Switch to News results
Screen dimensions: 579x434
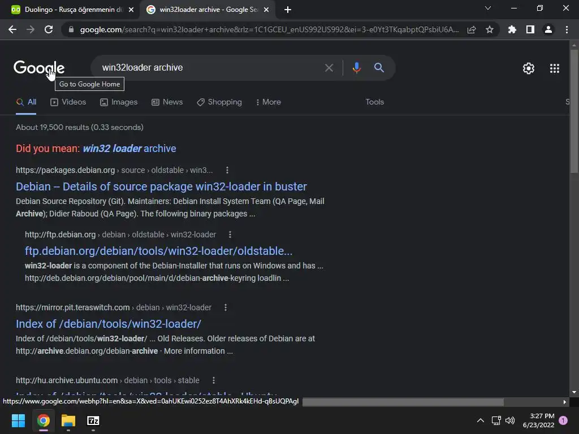point(167,102)
